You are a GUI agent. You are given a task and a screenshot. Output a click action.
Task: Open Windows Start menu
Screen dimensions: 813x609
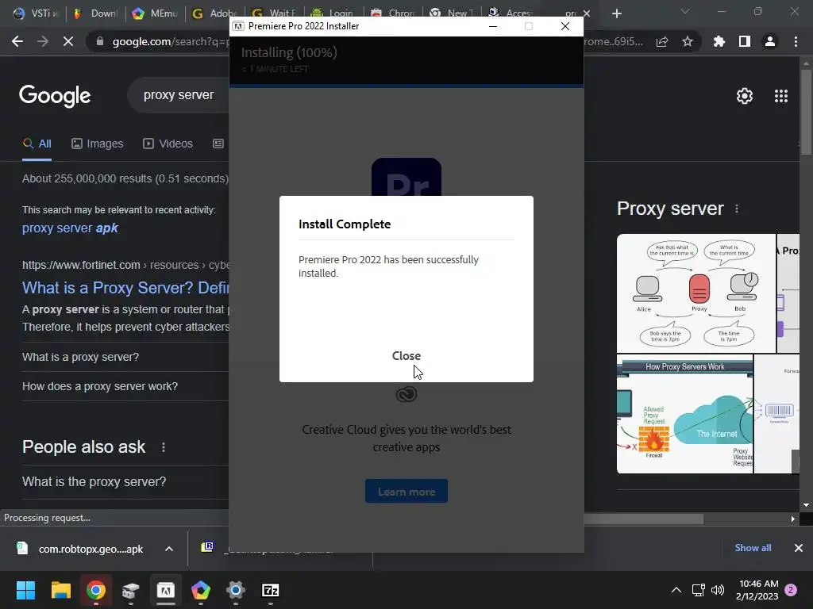point(25,590)
